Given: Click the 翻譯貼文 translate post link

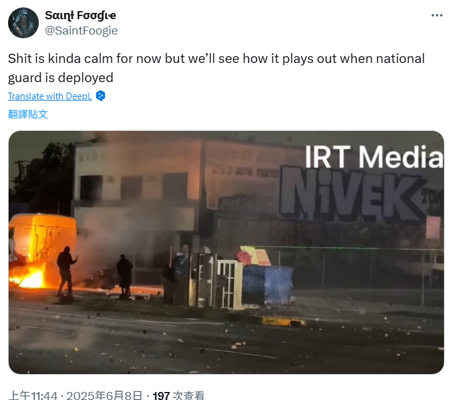Looking at the screenshot, I should pyautogui.click(x=28, y=114).
